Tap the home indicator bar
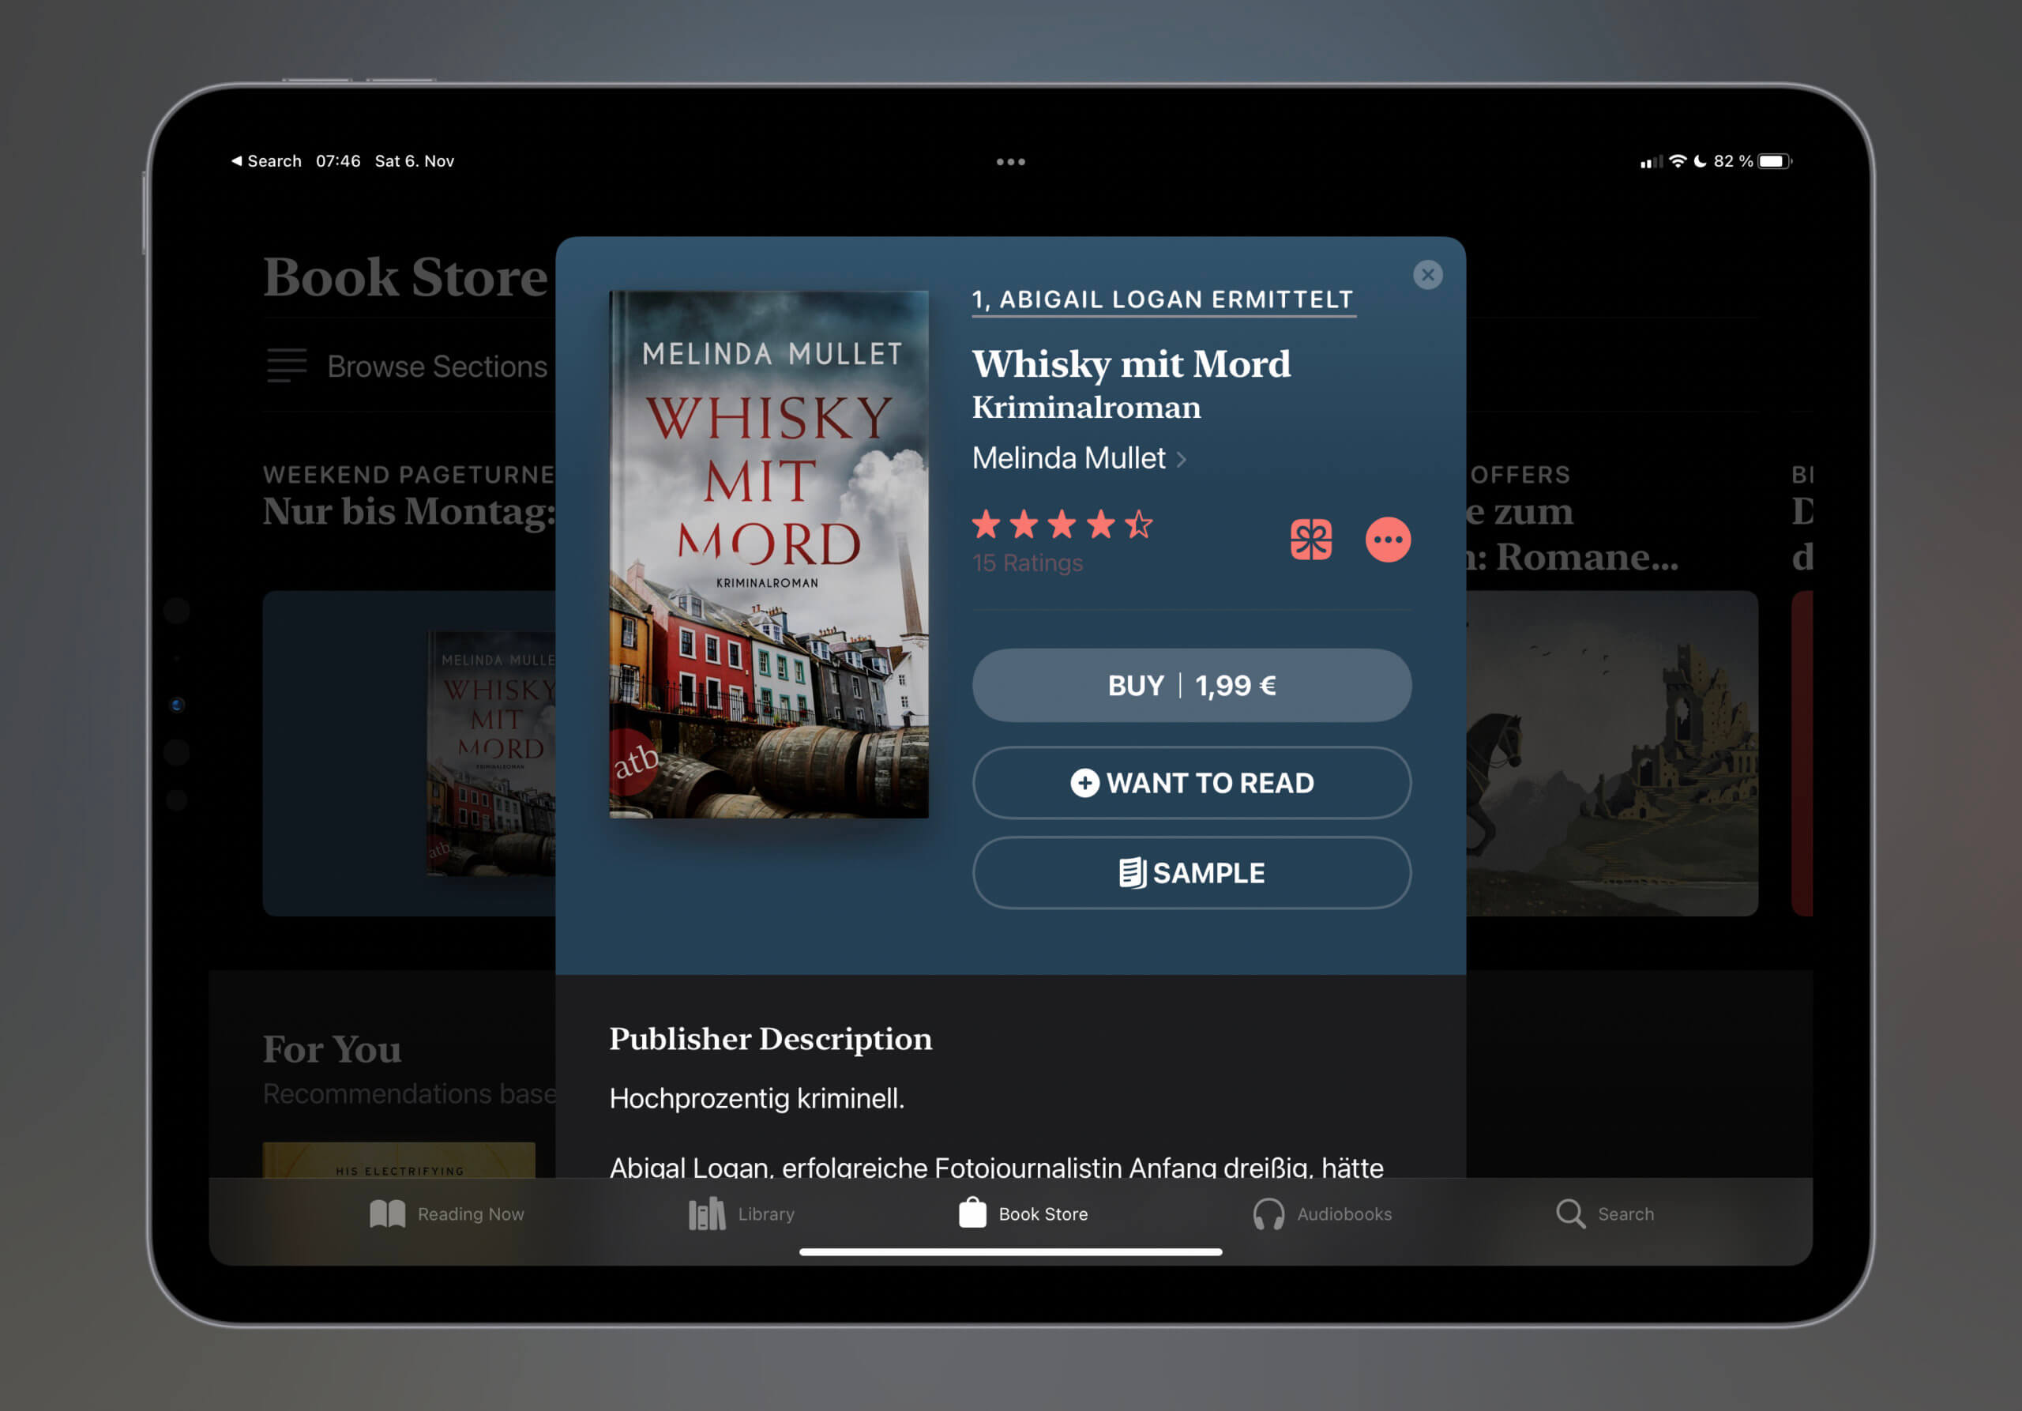The image size is (2022, 1411). 1010,1251
